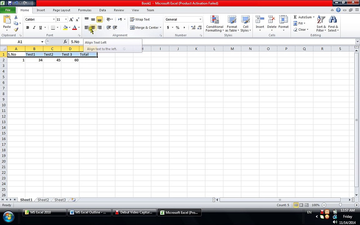Screen dimensions: 360x225
Task: Open the File tab
Action: tap(8, 10)
